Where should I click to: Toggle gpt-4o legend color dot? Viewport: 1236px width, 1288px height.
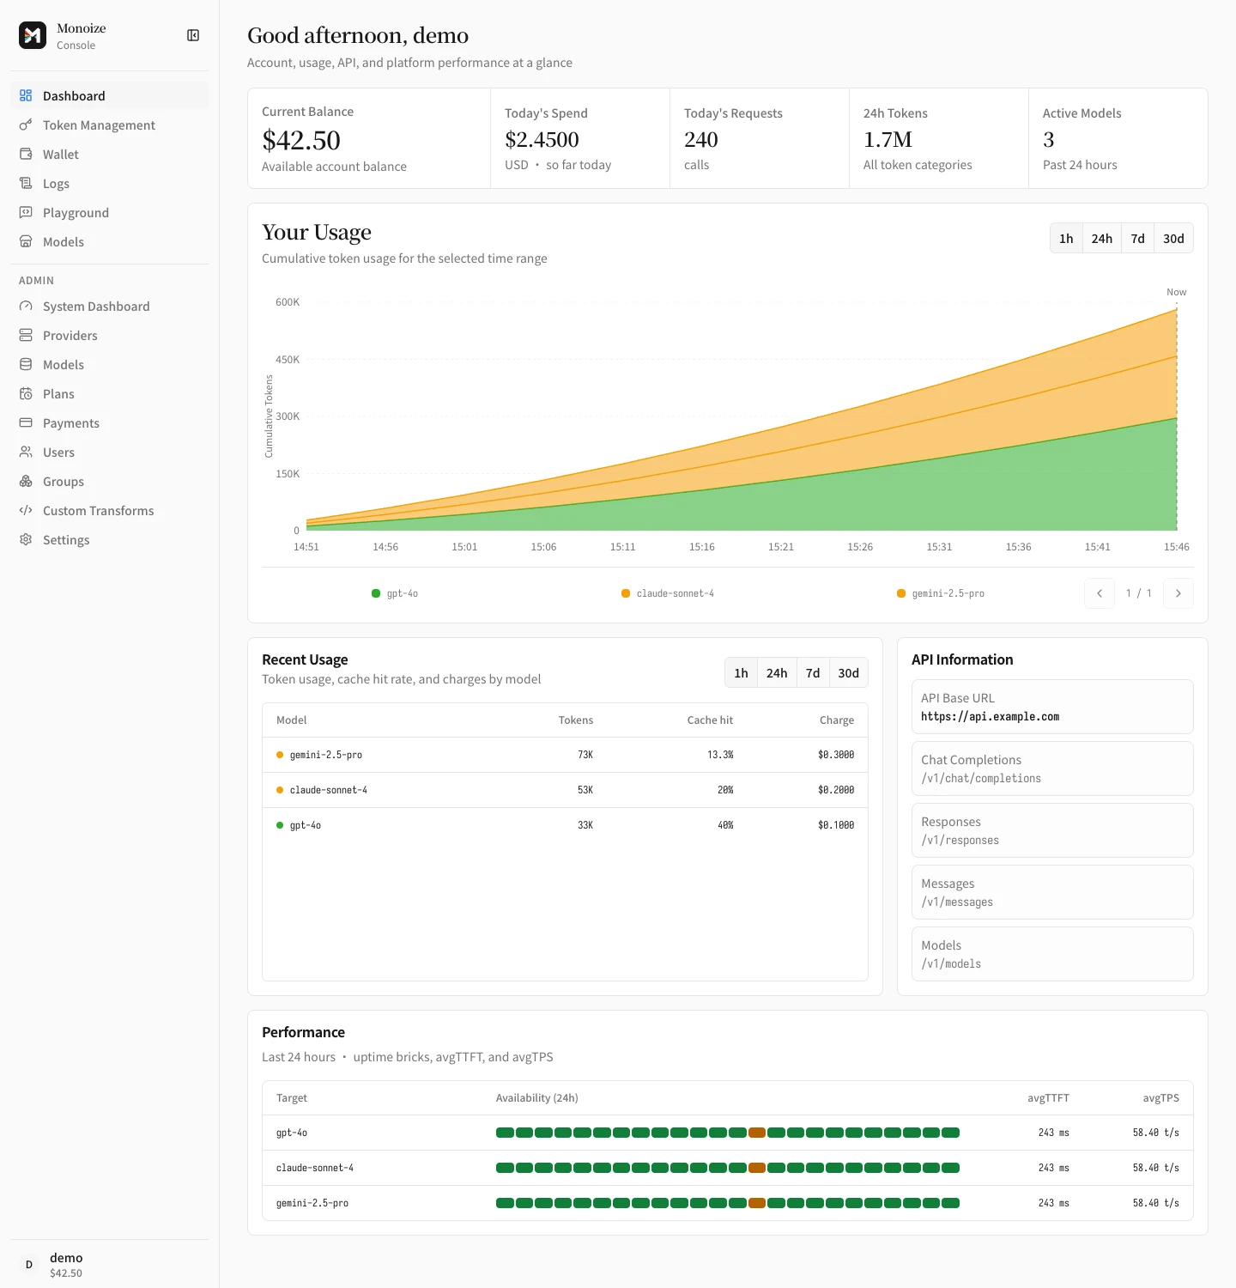(x=376, y=593)
